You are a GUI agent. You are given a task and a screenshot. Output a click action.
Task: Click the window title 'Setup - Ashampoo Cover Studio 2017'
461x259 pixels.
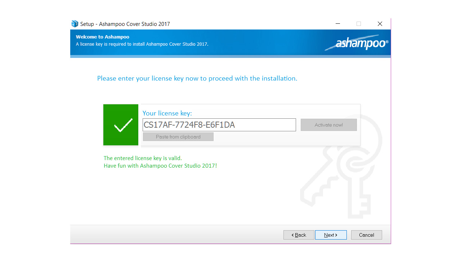point(125,24)
